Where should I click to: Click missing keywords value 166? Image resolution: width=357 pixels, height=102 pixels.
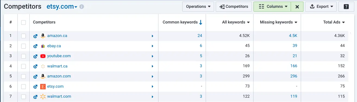pos(294,66)
